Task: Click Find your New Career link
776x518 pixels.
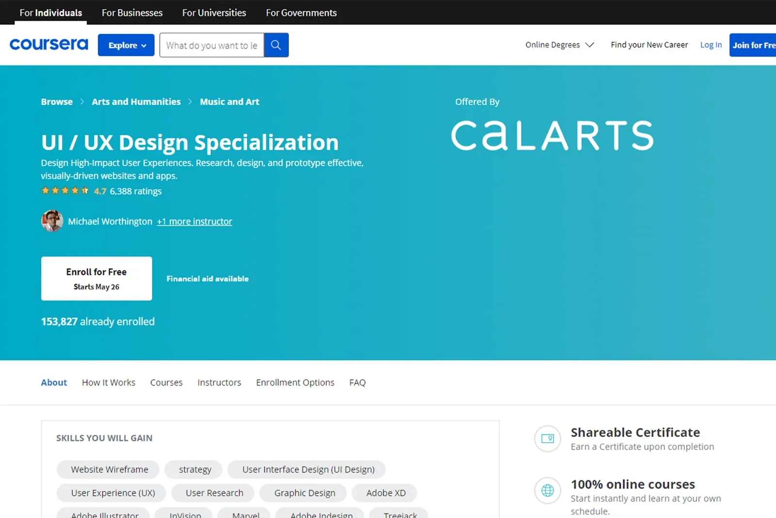Action: 649,45
